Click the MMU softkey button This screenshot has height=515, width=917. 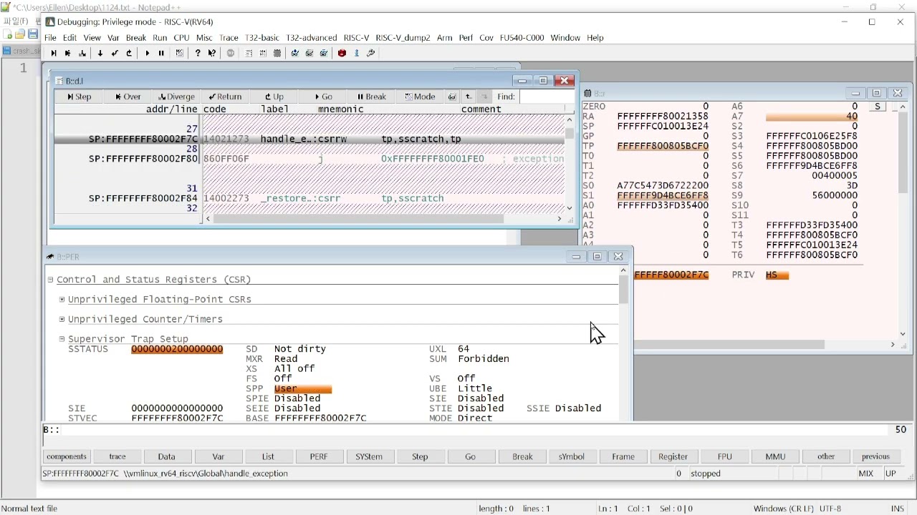[775, 456]
